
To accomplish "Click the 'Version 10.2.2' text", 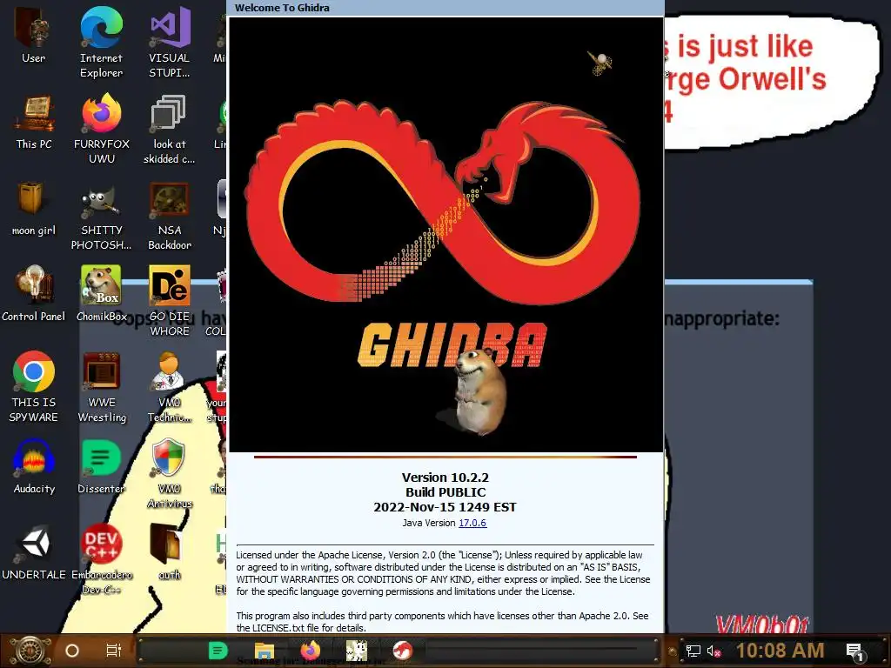I will pyautogui.click(x=445, y=478).
